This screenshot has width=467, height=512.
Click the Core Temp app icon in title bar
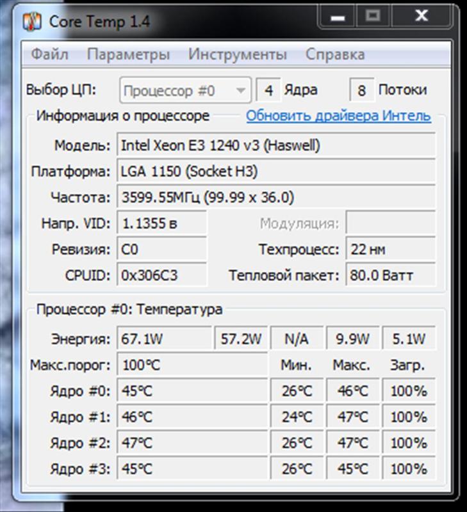(32, 22)
